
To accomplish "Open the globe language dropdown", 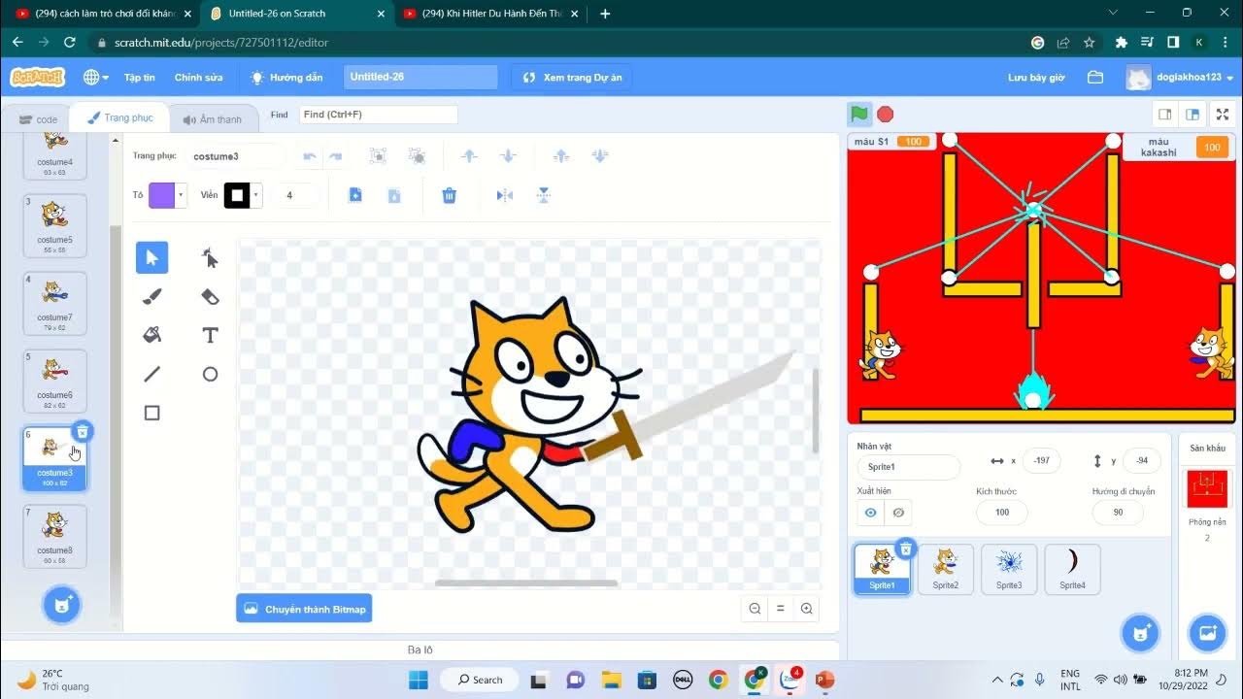I will (x=95, y=77).
